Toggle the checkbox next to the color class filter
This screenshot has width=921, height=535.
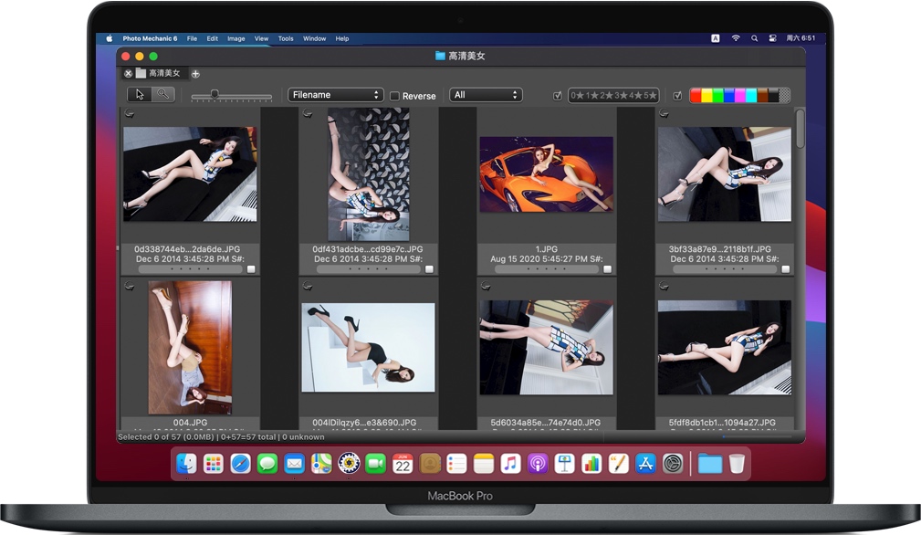(677, 94)
